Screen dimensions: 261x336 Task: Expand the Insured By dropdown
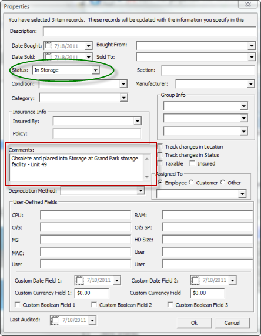[138, 121]
